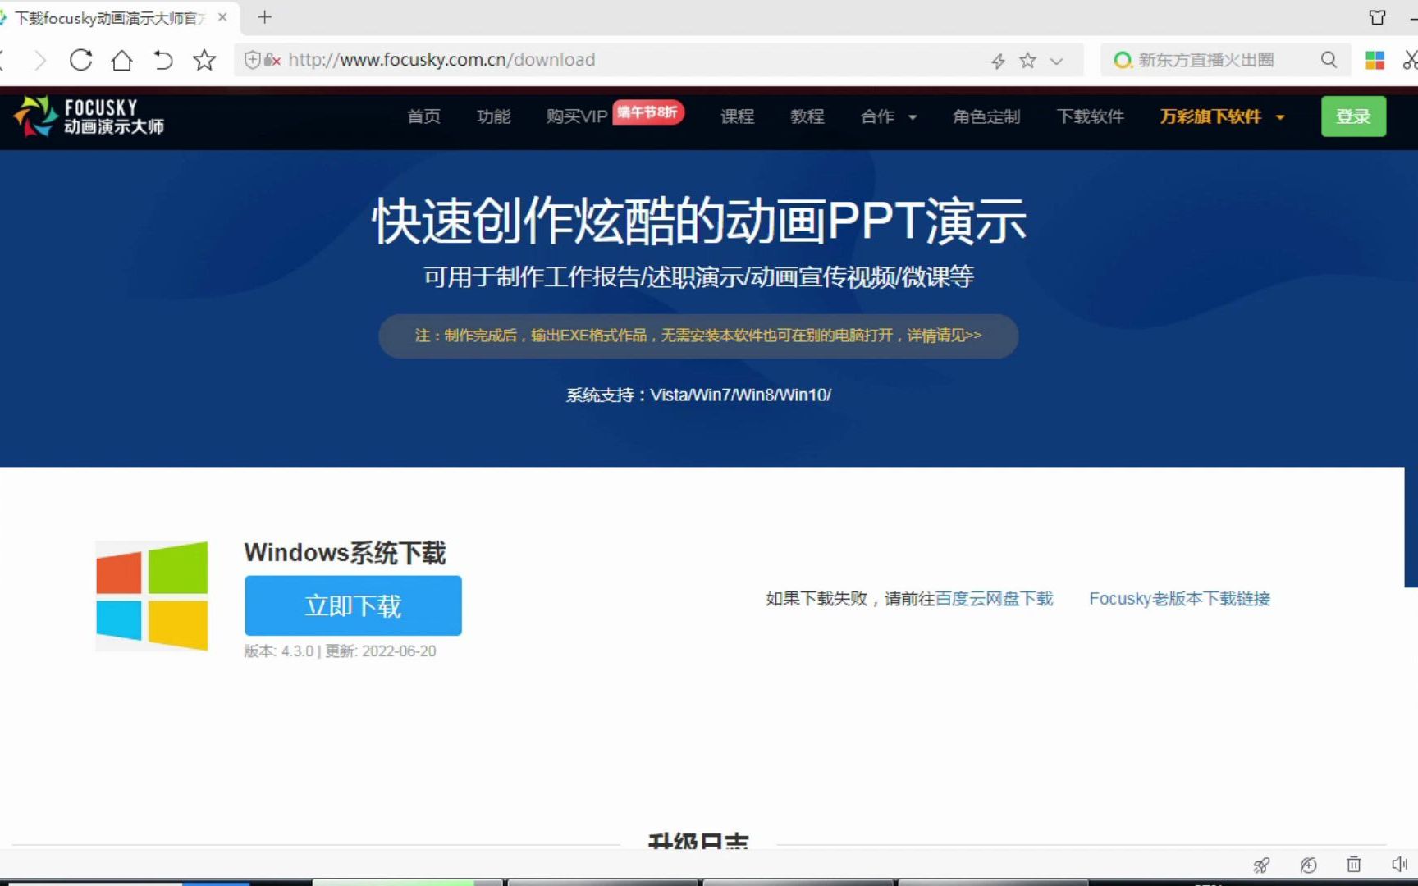
Task: Open the 百度云网盘下载 link
Action: click(x=994, y=599)
